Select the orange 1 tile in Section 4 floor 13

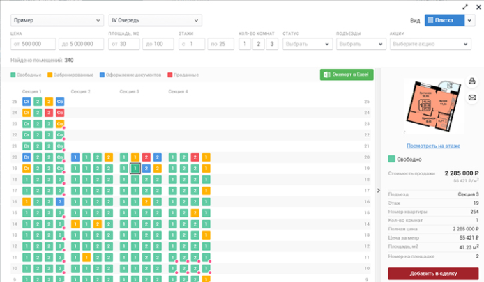[x=206, y=235]
